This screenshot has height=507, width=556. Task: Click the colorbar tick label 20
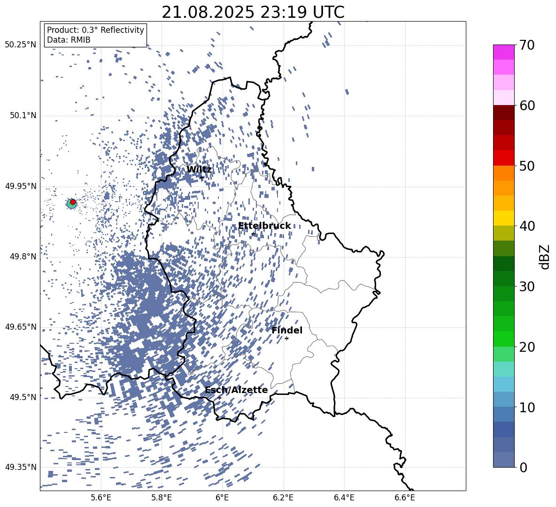527,347
